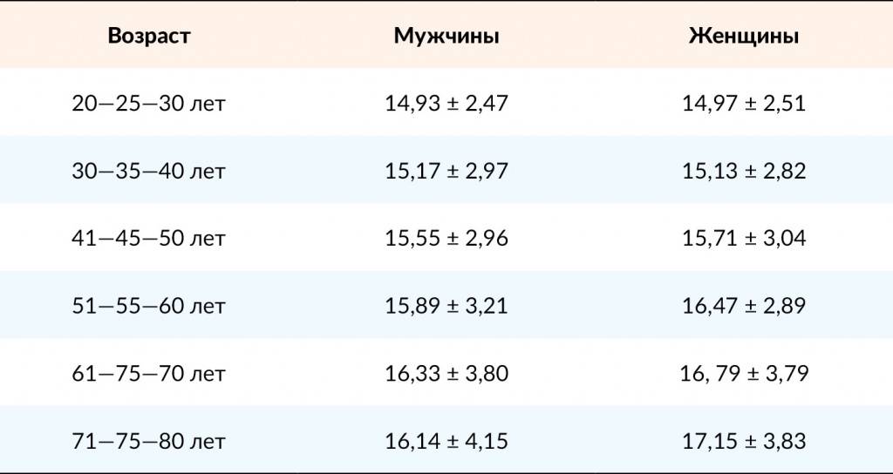Click the Мужчины column header
Image resolution: width=893 pixels, height=474 pixels.
click(446, 37)
